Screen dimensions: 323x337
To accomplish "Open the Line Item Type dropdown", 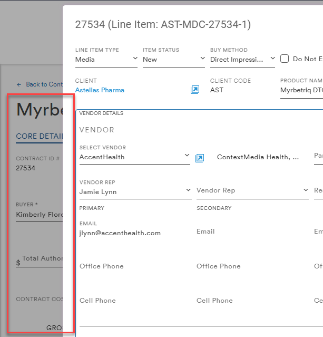I will click(x=106, y=59).
